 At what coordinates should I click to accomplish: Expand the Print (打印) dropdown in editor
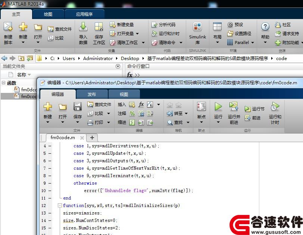(109, 122)
